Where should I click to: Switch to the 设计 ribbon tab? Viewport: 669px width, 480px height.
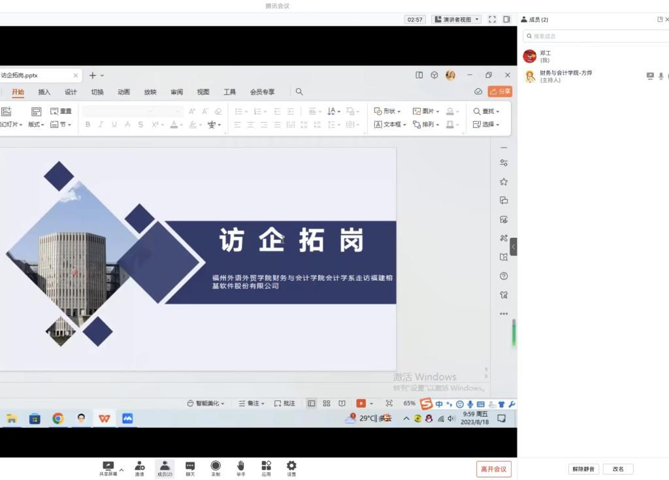click(71, 92)
